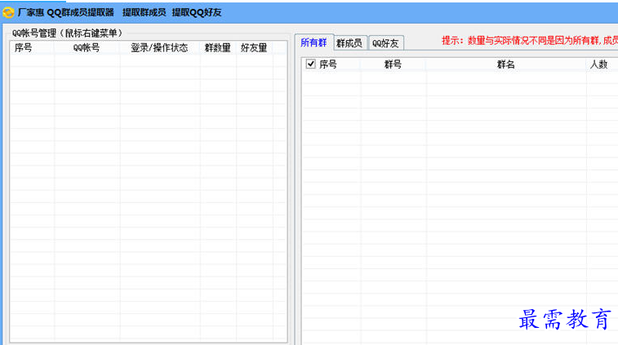Screen dimensions: 618x345
Task: Click the app logo icon in title bar
Action: coord(8,12)
